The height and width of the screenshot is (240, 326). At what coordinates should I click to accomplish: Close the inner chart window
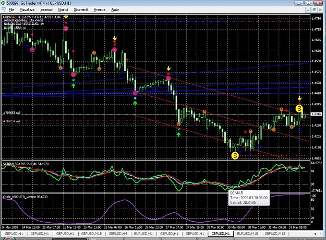point(320,9)
